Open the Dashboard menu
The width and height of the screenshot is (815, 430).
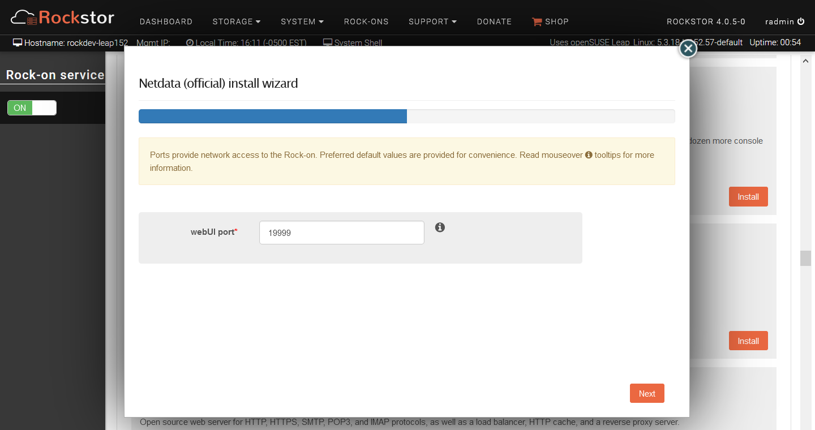(166, 21)
